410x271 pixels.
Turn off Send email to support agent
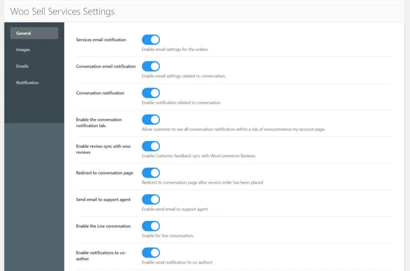click(x=151, y=199)
